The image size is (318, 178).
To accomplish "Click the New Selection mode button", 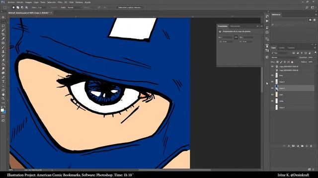I will coord(13,7).
